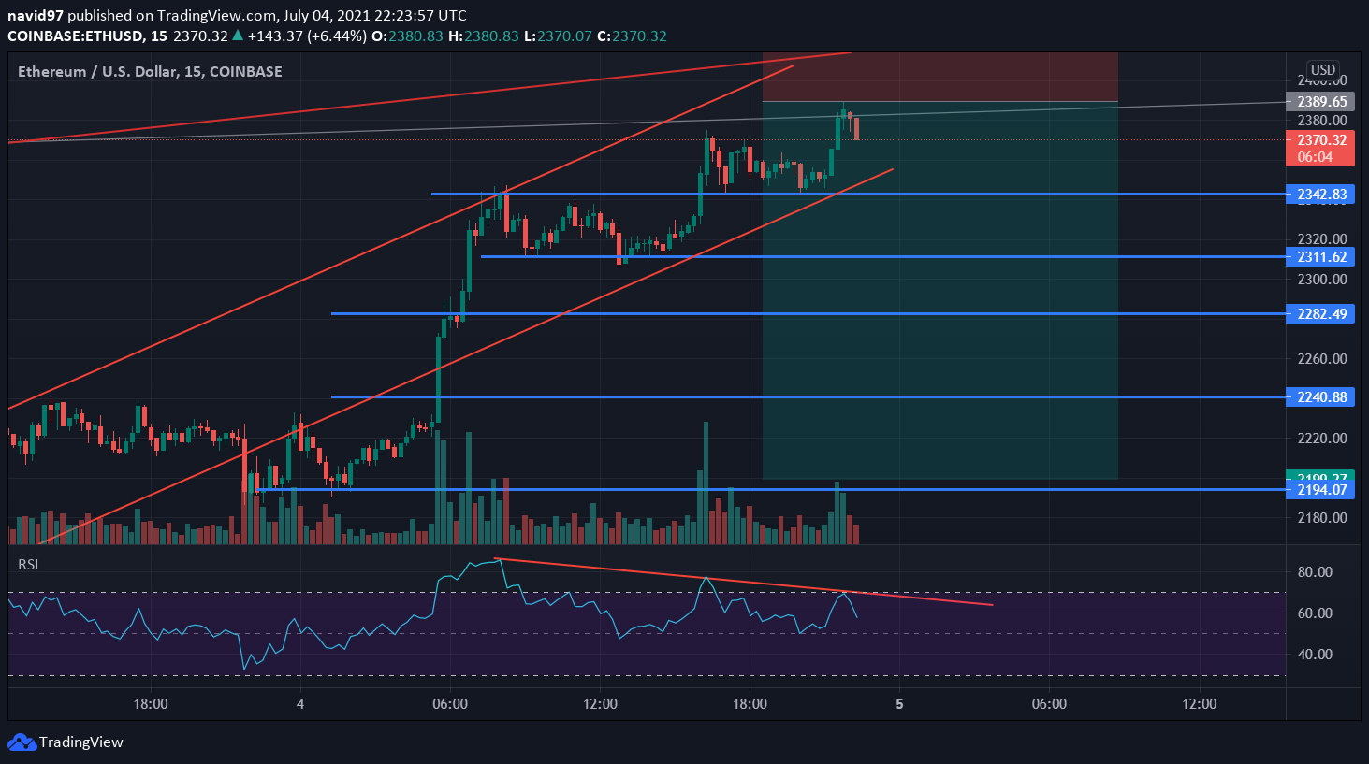Click the 2220.00 price axis value
1369x764 pixels.
click(x=1322, y=438)
